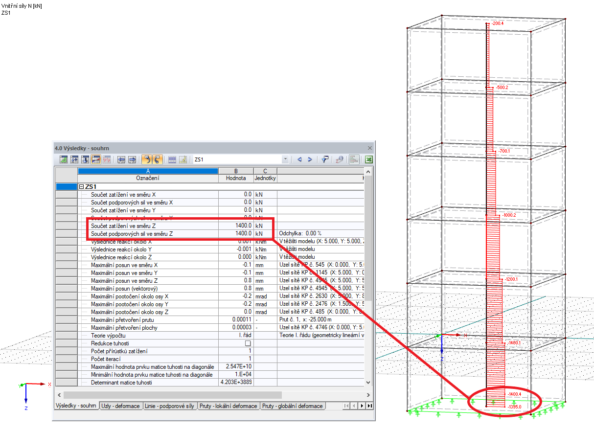Jump to the first table tab

pyautogui.click(x=347, y=406)
